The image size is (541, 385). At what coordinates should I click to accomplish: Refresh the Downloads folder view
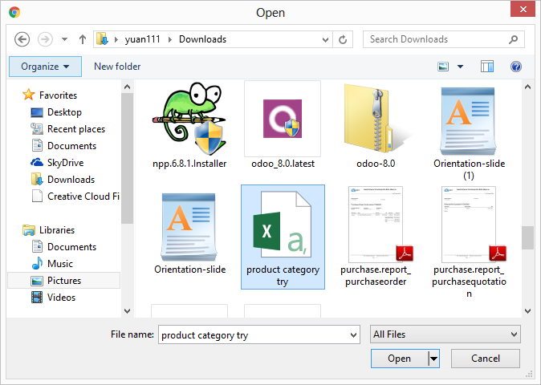tap(343, 39)
